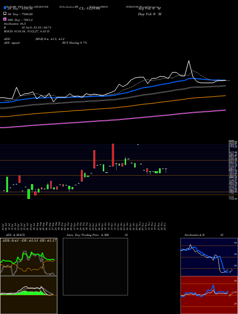Image resolution: width=238 pixels, height=314 pixels.
Task: Click the blue Stochastics chart panel
Action: 209,257
